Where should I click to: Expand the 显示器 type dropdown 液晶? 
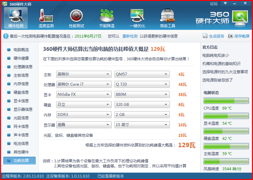coord(84,125)
